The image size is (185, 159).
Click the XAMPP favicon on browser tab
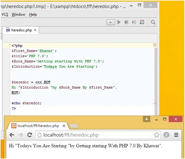tap(14, 126)
